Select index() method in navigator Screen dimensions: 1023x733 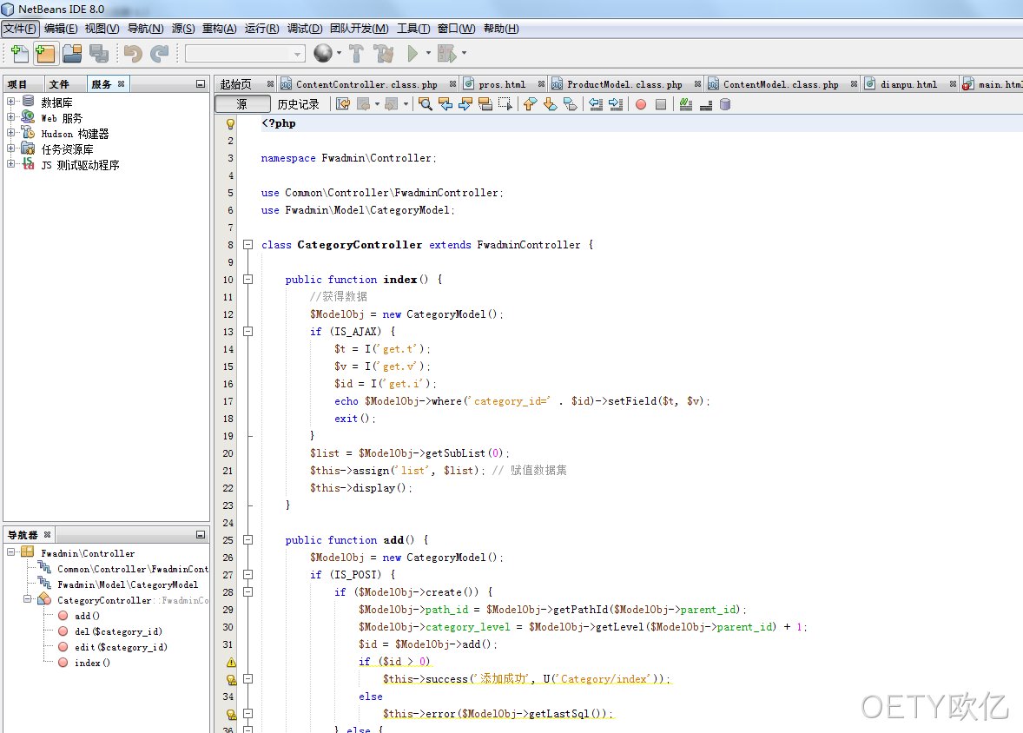(x=92, y=663)
